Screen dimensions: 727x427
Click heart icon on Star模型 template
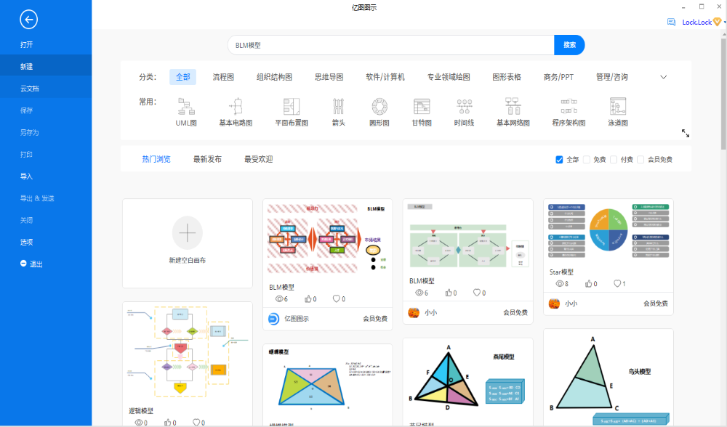coord(617,283)
